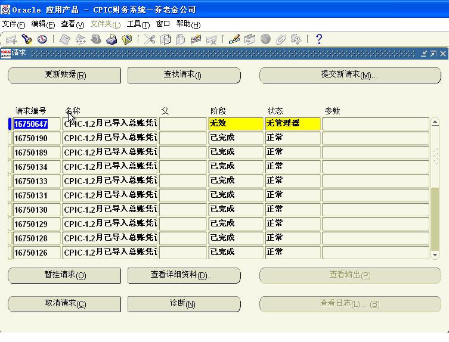This screenshot has width=449, height=342.
Task: Select request number 16750130
Action: coord(36,210)
